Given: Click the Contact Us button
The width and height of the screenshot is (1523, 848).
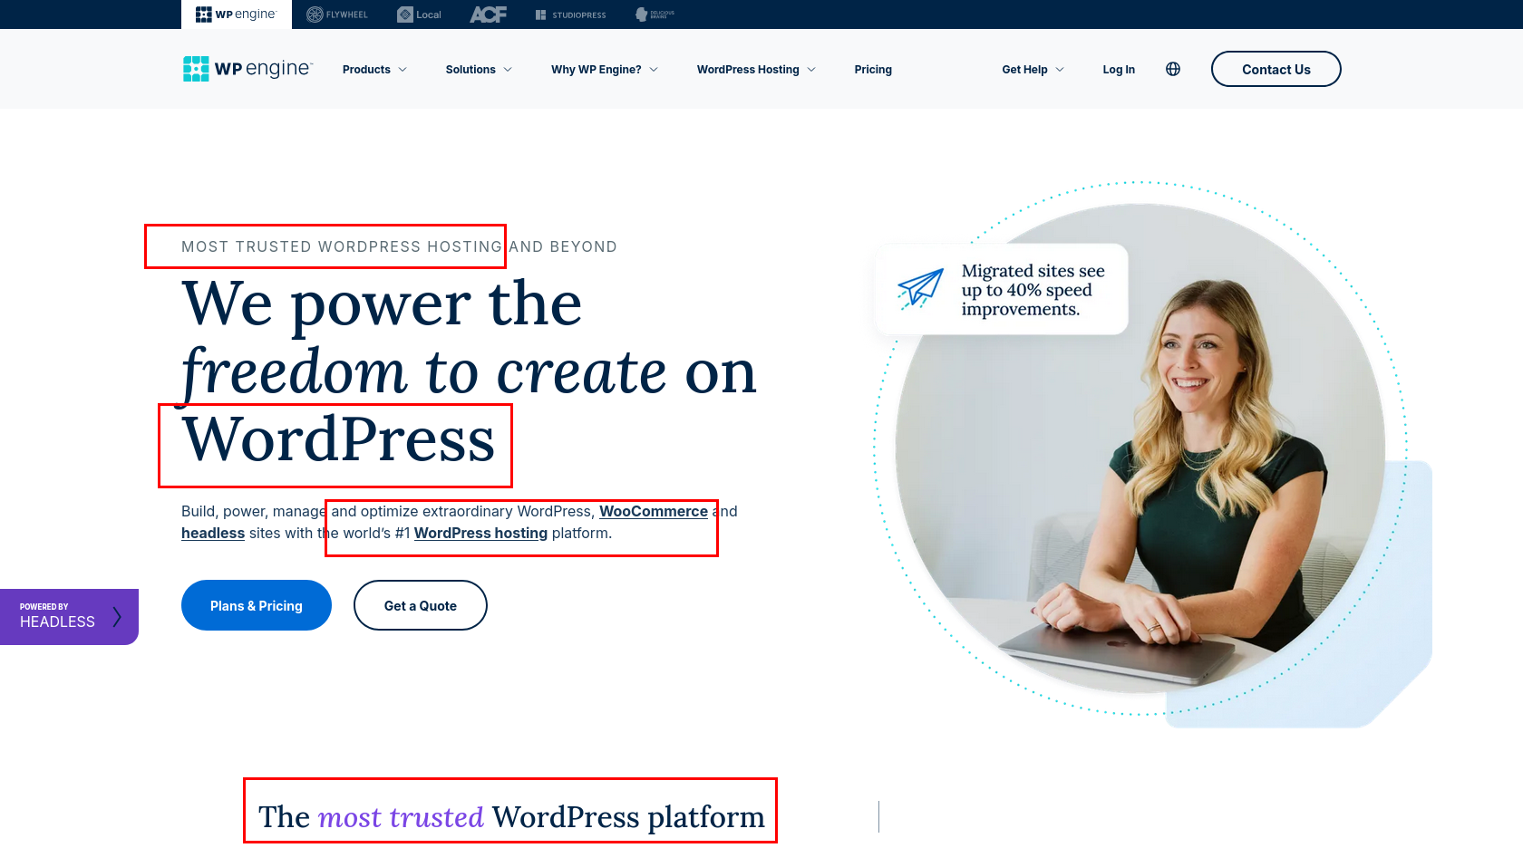Looking at the screenshot, I should click(x=1276, y=69).
